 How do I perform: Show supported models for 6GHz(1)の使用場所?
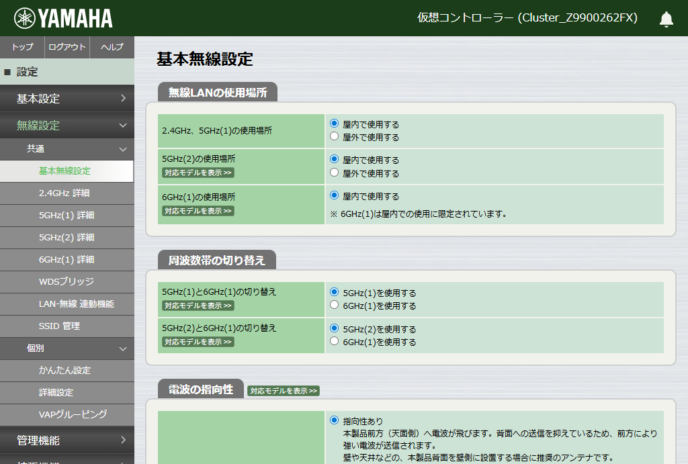click(x=198, y=211)
